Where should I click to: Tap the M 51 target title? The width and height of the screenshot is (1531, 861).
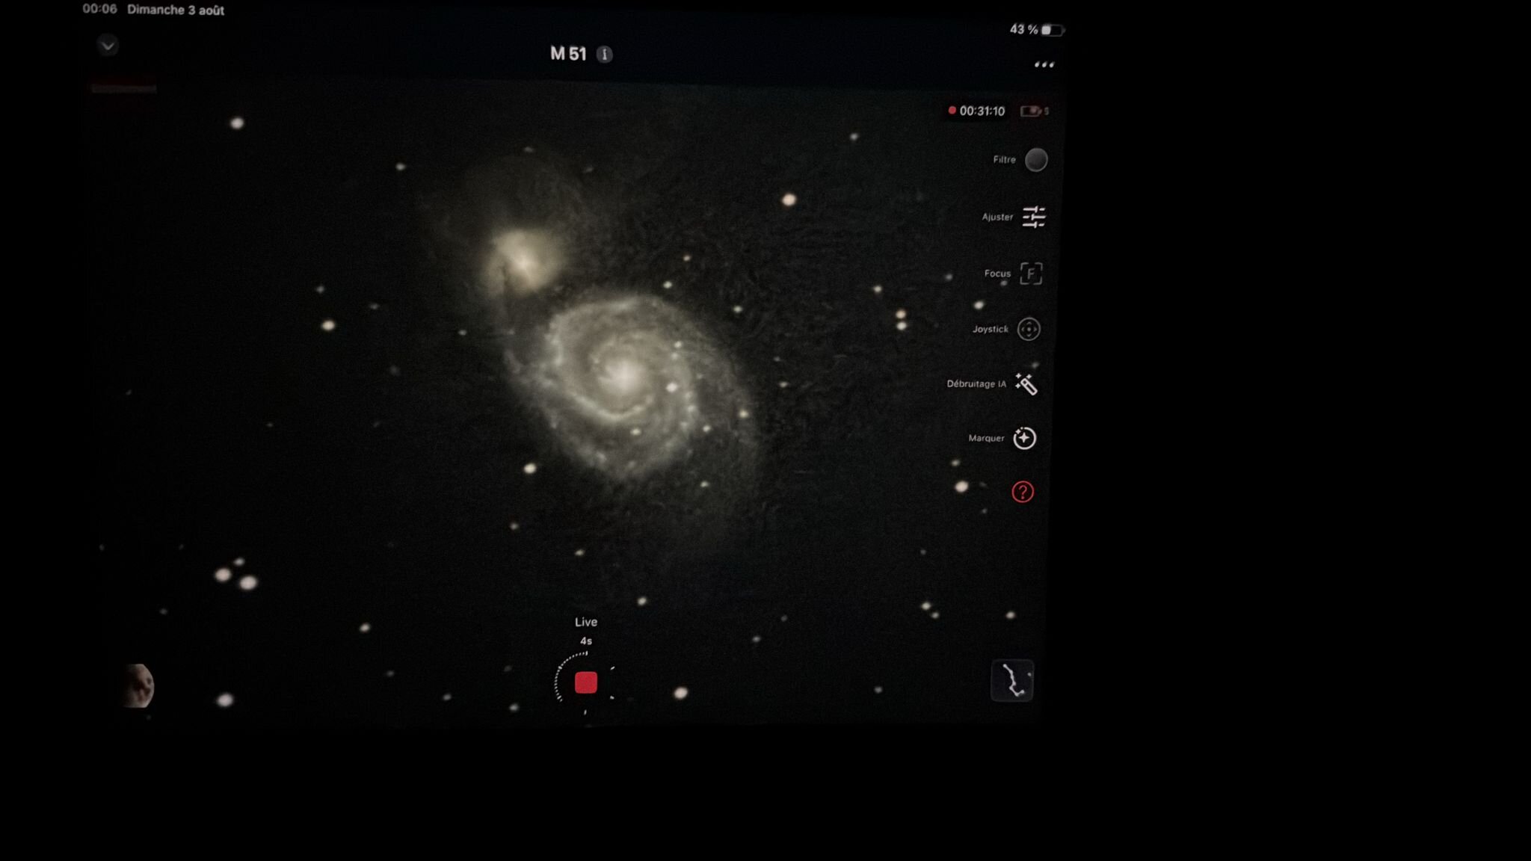[568, 54]
